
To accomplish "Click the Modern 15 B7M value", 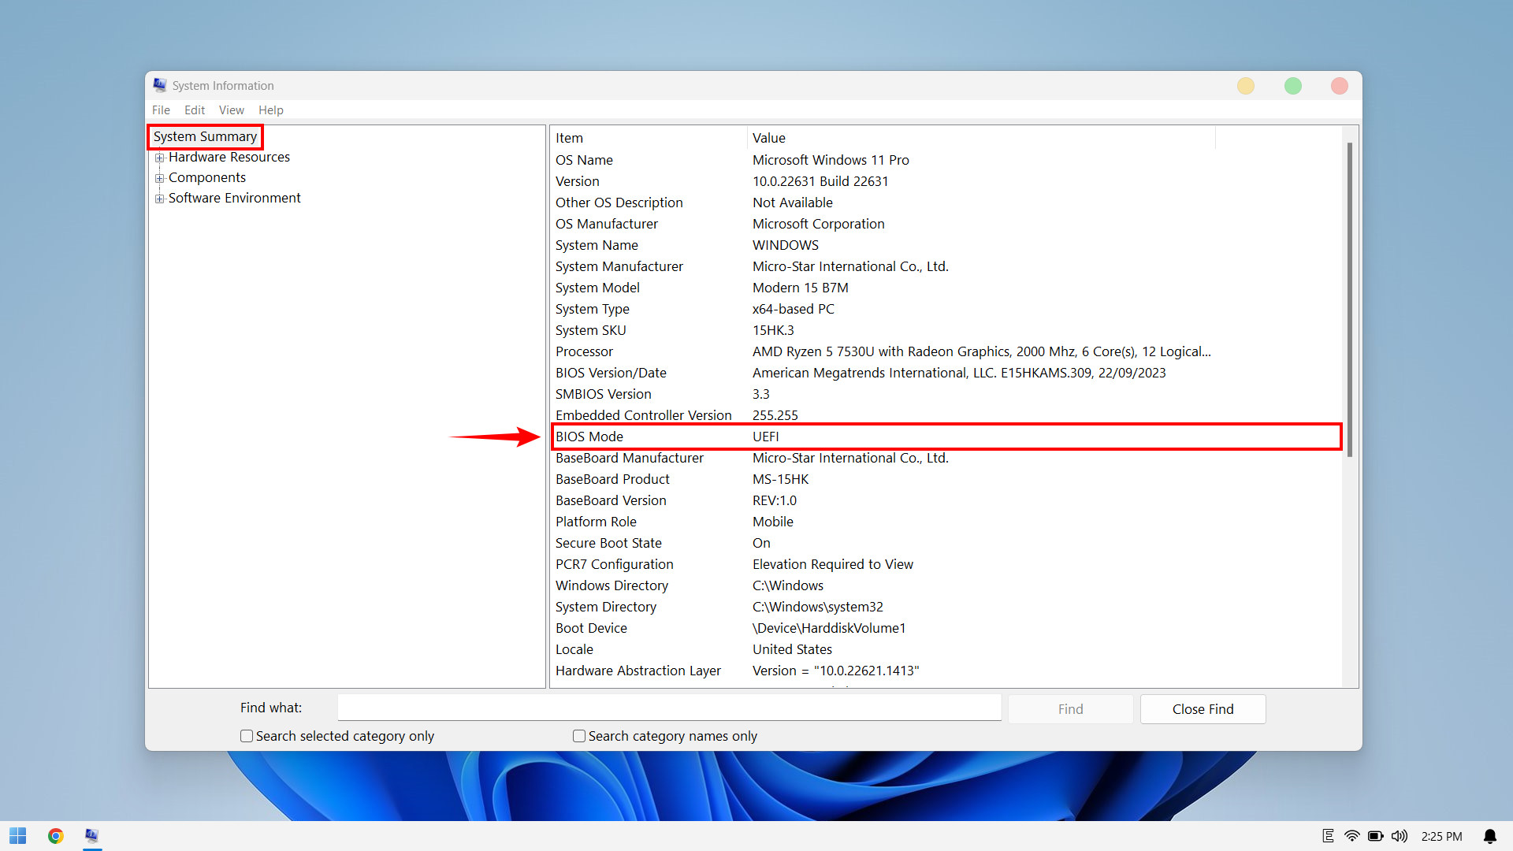I will 800,288.
